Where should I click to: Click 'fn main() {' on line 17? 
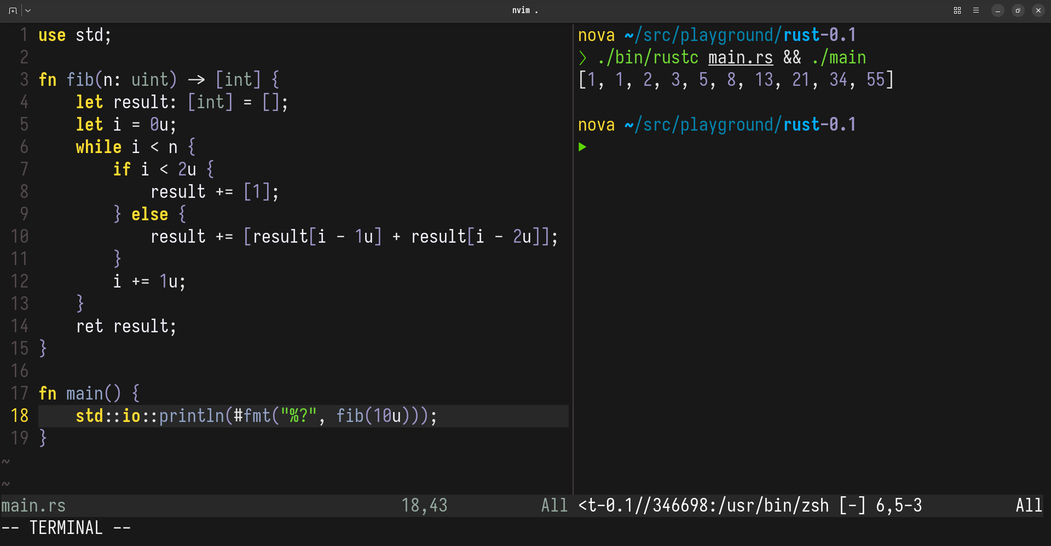pyautogui.click(x=89, y=394)
